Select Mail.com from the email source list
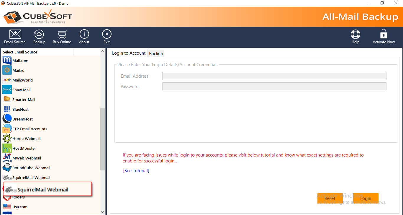This screenshot has width=403, height=215. point(20,61)
